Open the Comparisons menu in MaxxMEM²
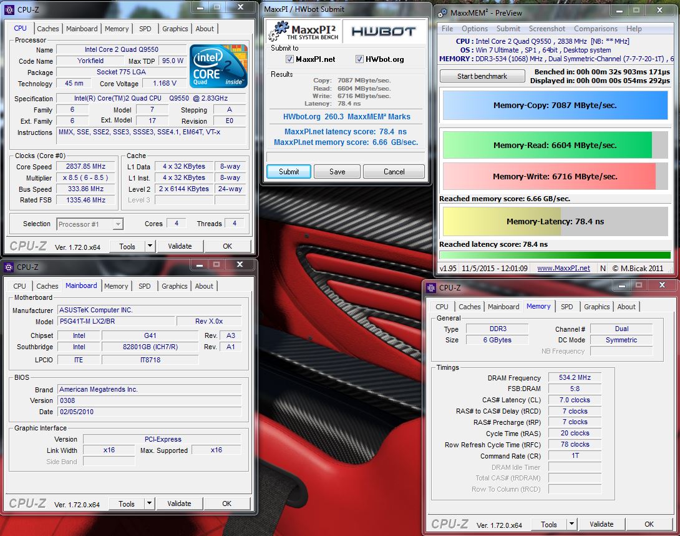The height and width of the screenshot is (536, 680). coord(595,29)
